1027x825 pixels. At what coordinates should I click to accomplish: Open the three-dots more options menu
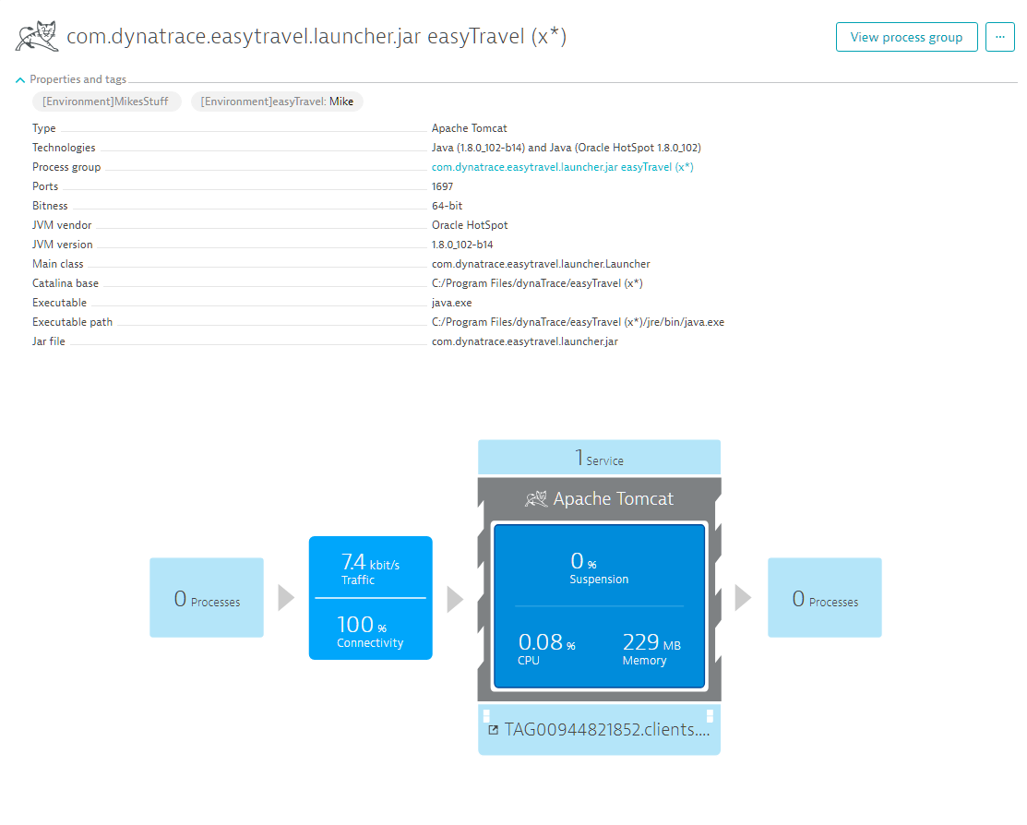click(999, 37)
